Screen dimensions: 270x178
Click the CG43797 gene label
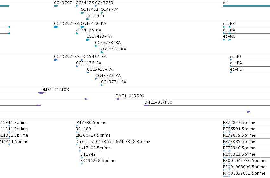(63, 3)
